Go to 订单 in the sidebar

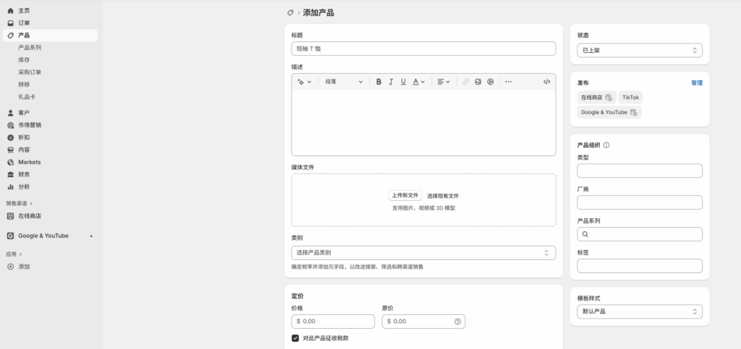tap(24, 23)
